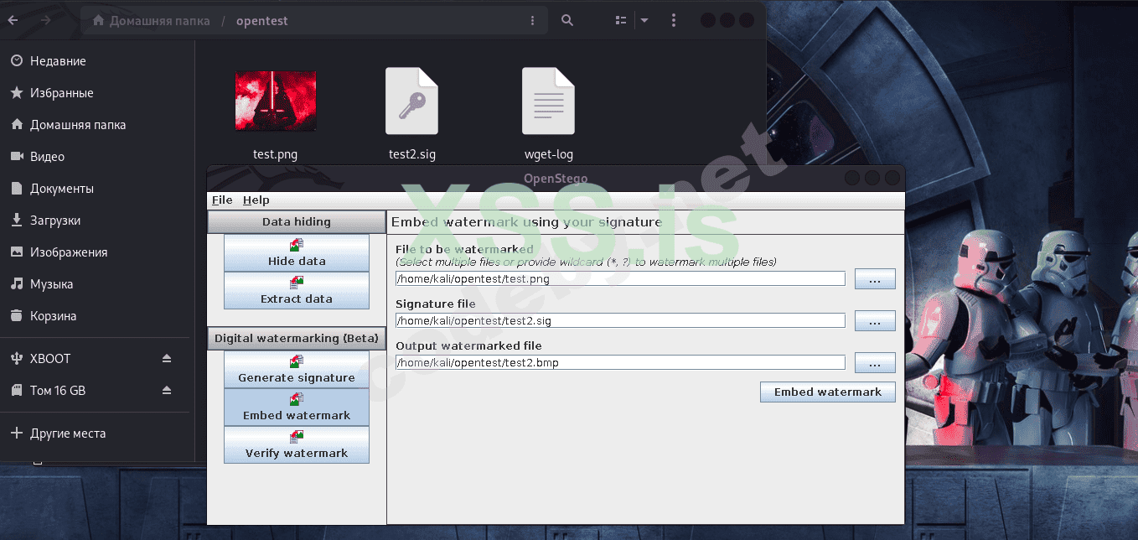Click the signature file path field
1138x540 pixels.
(620, 320)
